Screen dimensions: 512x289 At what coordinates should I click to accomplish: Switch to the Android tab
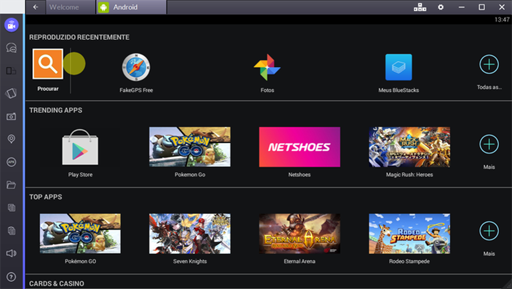click(x=132, y=7)
